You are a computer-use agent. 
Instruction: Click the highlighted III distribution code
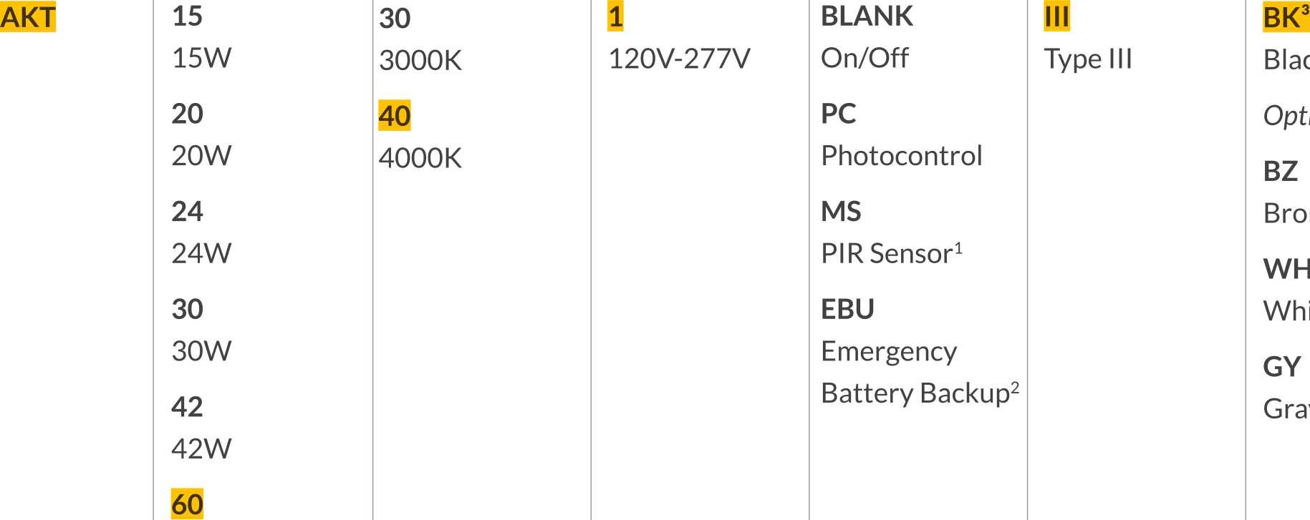click(x=1056, y=16)
